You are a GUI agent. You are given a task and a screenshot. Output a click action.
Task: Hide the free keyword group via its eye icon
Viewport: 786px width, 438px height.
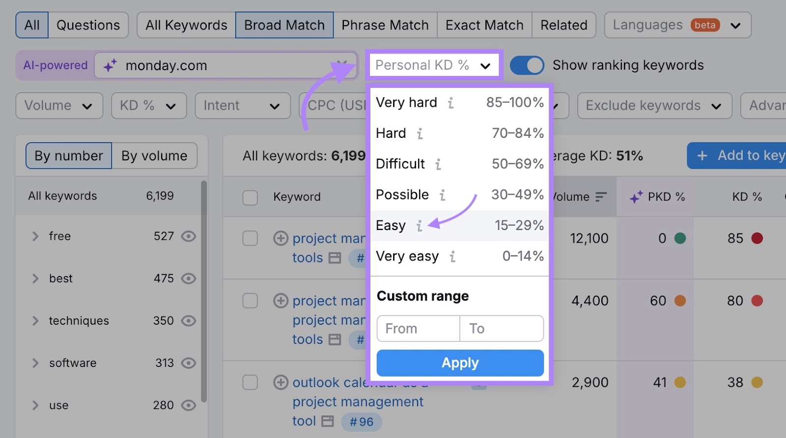tap(189, 236)
